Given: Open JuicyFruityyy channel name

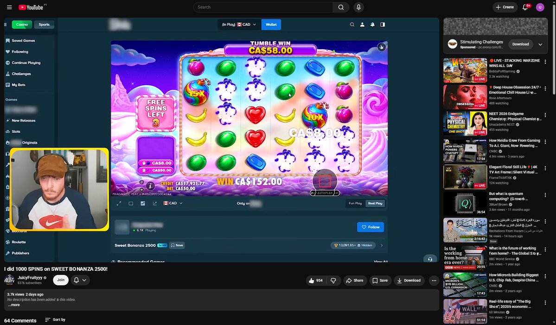Looking at the screenshot, I should [x=30, y=278].
